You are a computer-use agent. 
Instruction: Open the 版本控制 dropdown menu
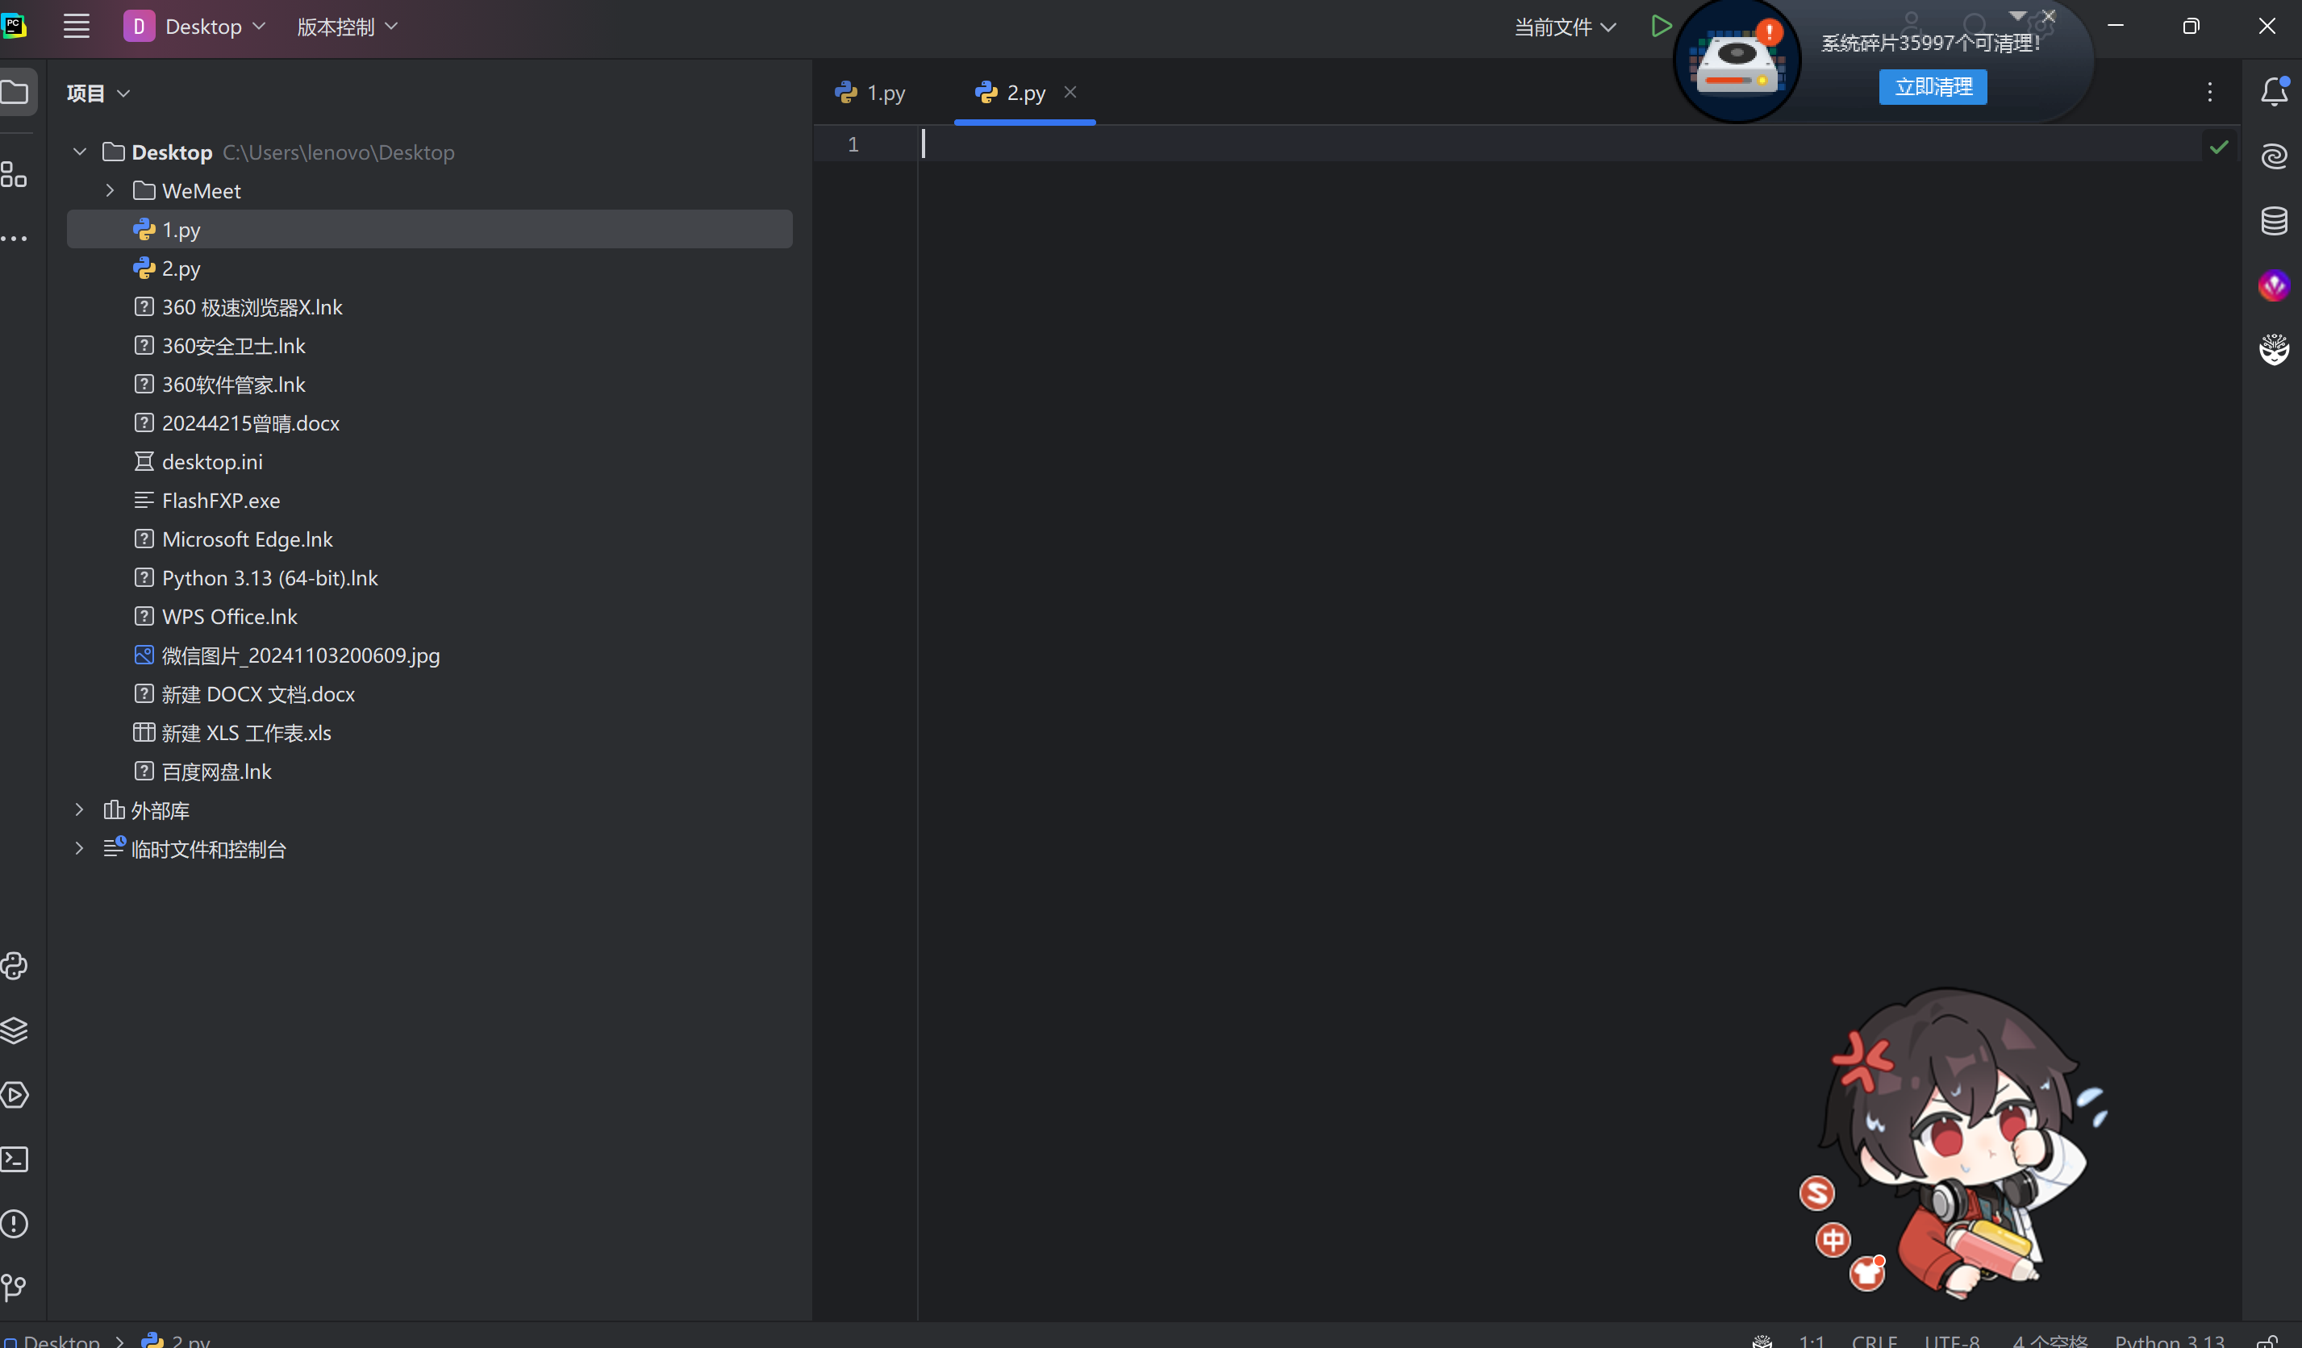pos(347,27)
